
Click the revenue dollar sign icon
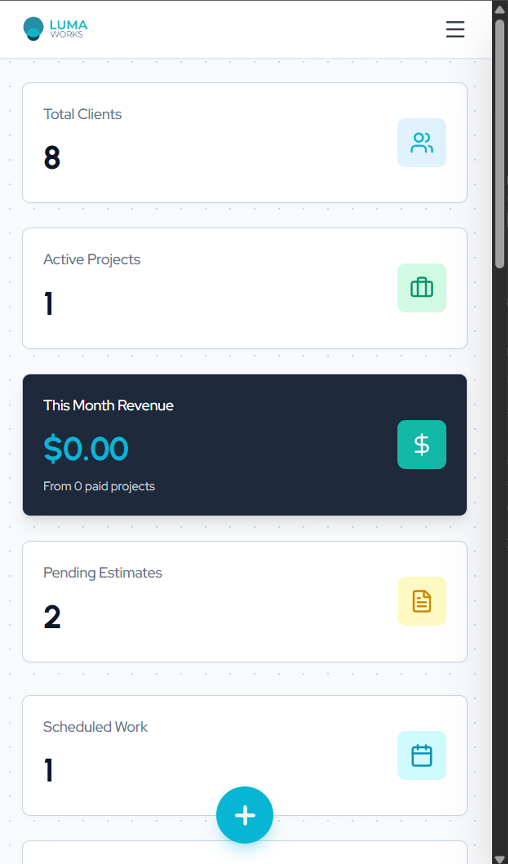[x=421, y=445]
